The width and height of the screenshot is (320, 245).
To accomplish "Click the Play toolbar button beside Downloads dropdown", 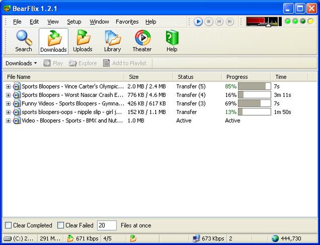I will [x=53, y=63].
